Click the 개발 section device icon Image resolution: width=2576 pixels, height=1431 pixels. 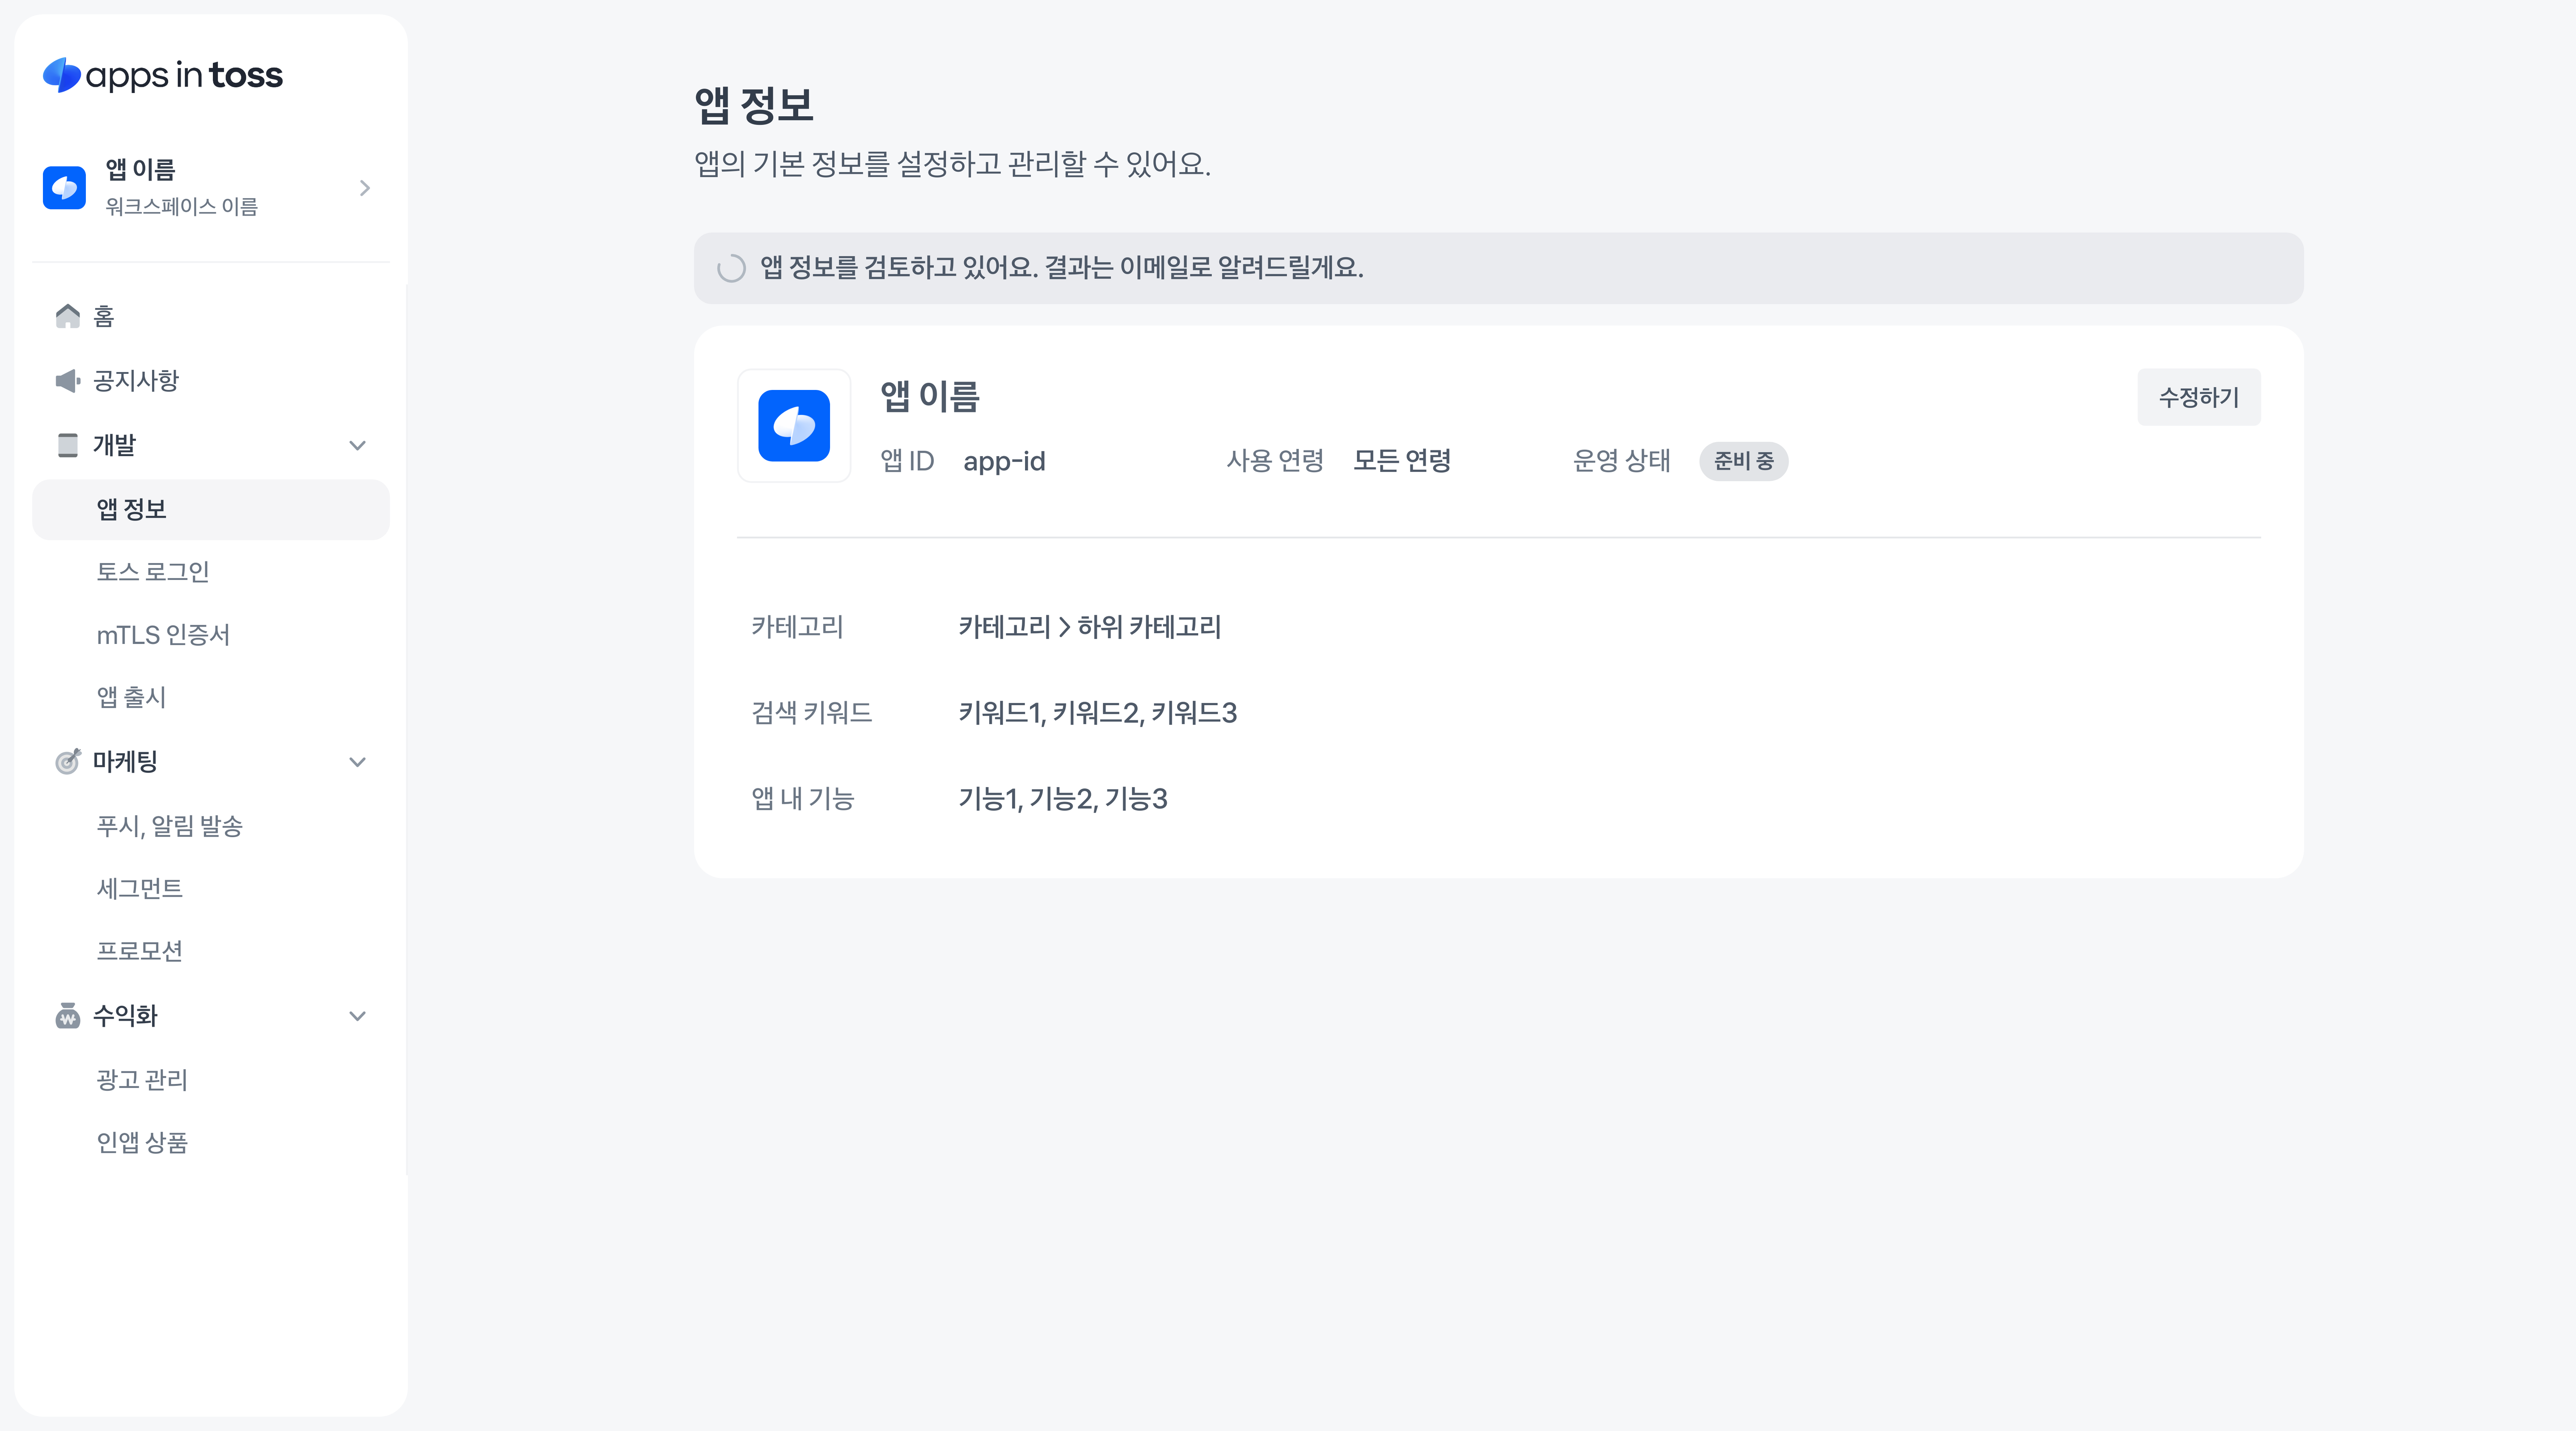[x=67, y=445]
